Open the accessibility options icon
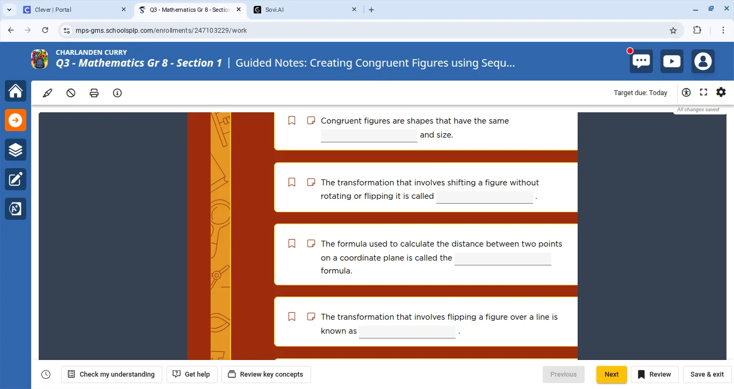The height and width of the screenshot is (389, 734). (x=686, y=92)
